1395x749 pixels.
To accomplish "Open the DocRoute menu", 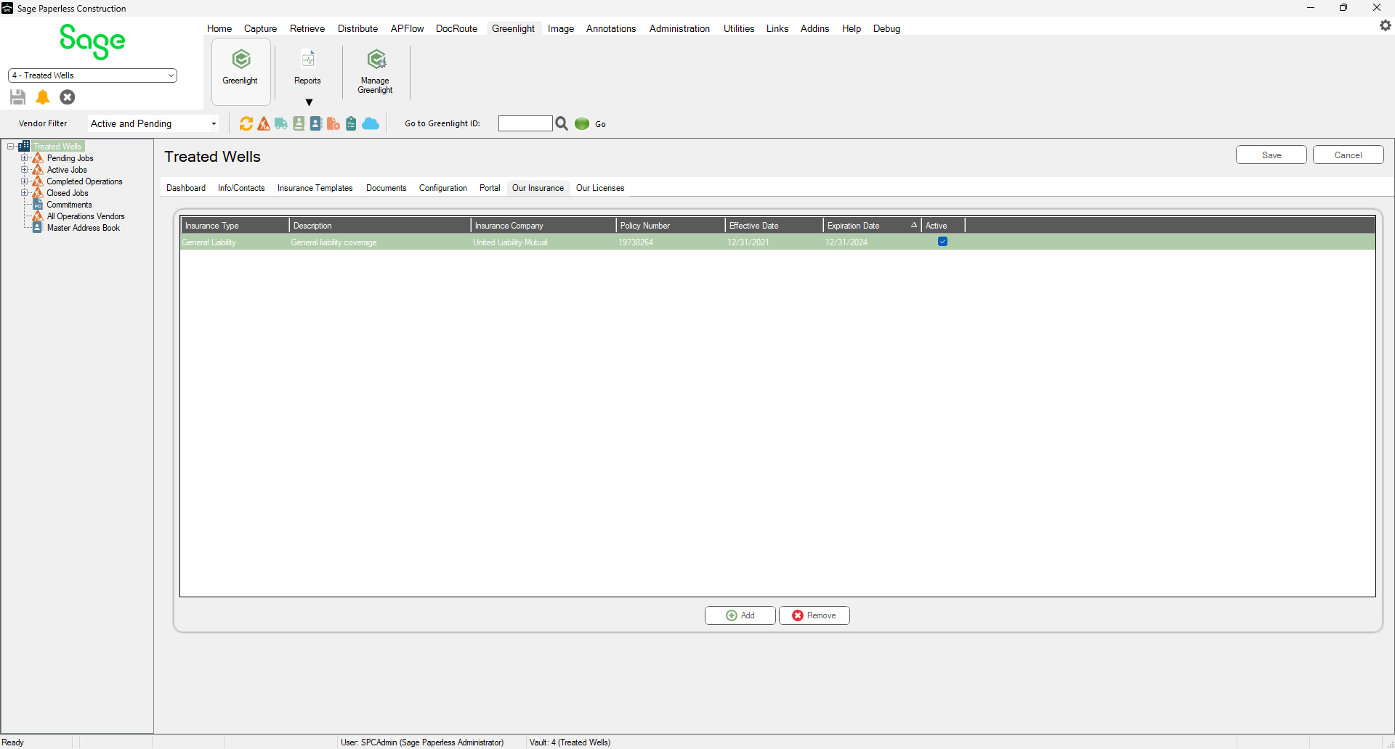I will coord(456,29).
